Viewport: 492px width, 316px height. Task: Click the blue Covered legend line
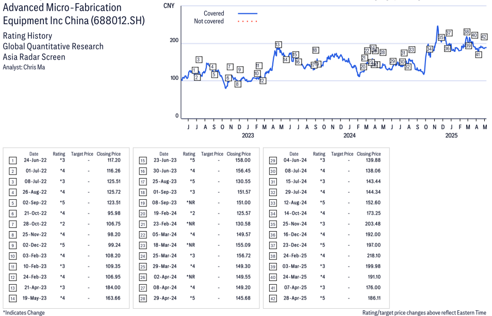[248, 13]
